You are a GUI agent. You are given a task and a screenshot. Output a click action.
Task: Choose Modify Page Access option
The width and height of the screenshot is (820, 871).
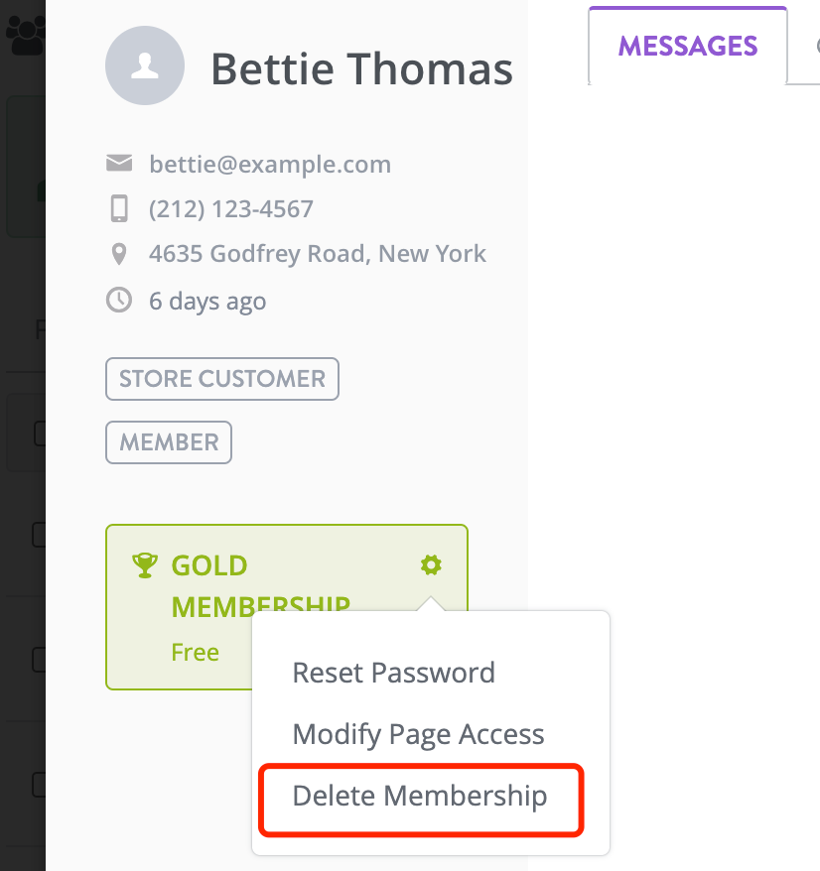point(418,734)
